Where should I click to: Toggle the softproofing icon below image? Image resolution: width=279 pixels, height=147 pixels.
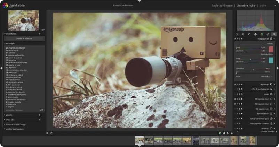click(x=228, y=133)
